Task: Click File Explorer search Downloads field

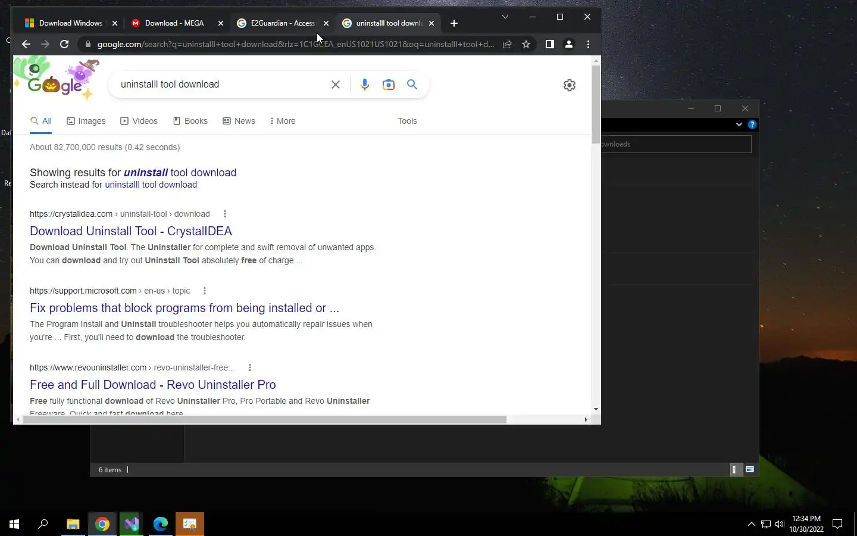Action: [675, 144]
